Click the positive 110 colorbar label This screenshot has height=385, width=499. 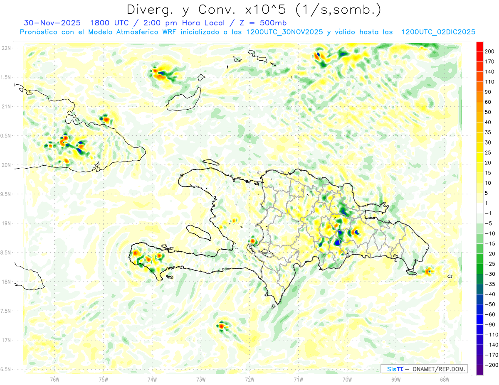point(489,82)
